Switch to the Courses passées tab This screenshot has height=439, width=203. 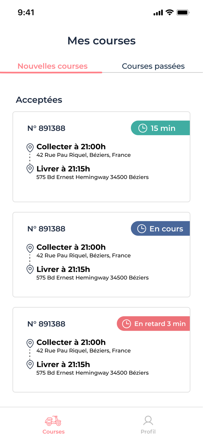[x=153, y=66]
